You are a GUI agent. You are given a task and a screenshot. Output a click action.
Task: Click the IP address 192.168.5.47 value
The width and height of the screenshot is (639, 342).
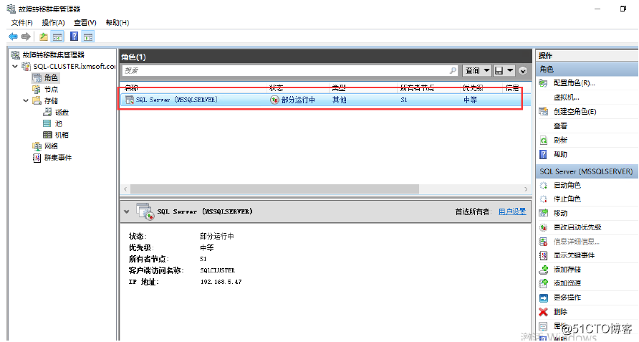pos(221,282)
